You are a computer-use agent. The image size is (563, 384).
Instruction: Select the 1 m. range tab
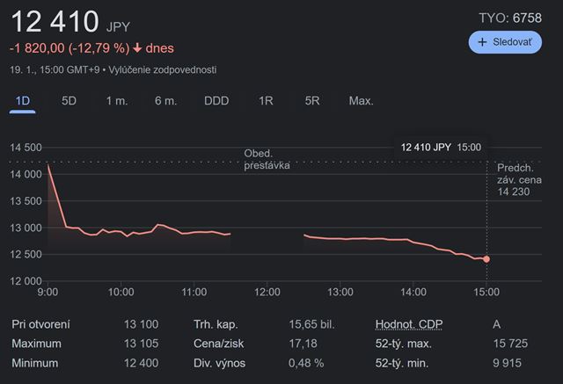pos(117,101)
